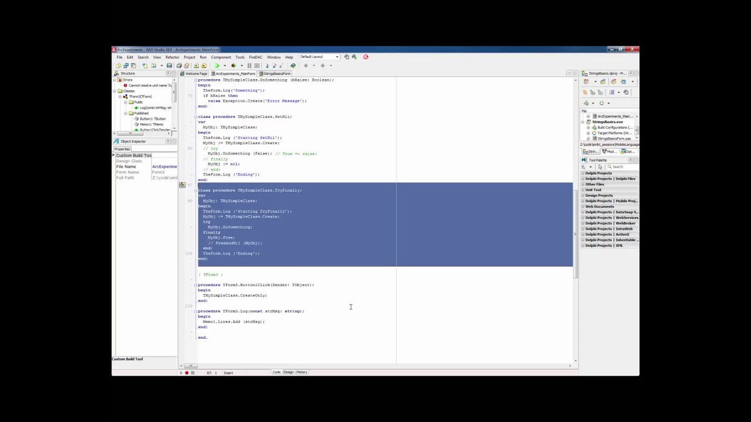751x422 pixels.
Task: Click the horizontal scrollbar of code editor
Action: [x=375, y=366]
